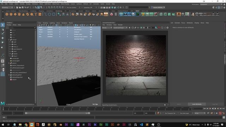Go to start of playback range

[204, 109]
